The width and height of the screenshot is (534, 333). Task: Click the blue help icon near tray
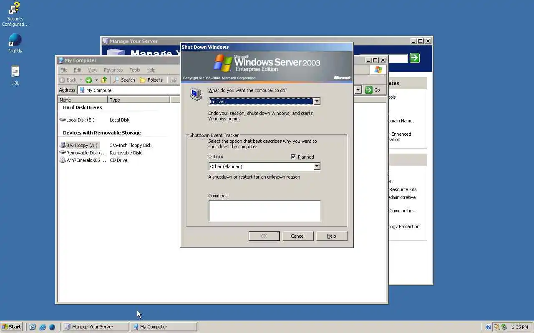[489, 327]
